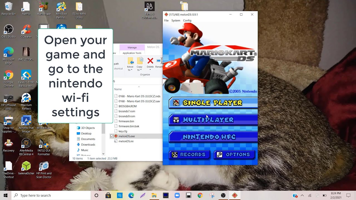Viewport: 356px width, 200px height.
Task: Open the Netflix desktop shortcut
Action: point(26,9)
